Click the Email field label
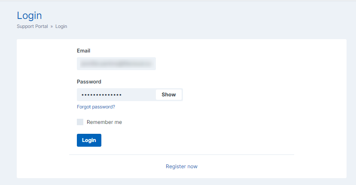356x185 pixels. pyautogui.click(x=83, y=51)
